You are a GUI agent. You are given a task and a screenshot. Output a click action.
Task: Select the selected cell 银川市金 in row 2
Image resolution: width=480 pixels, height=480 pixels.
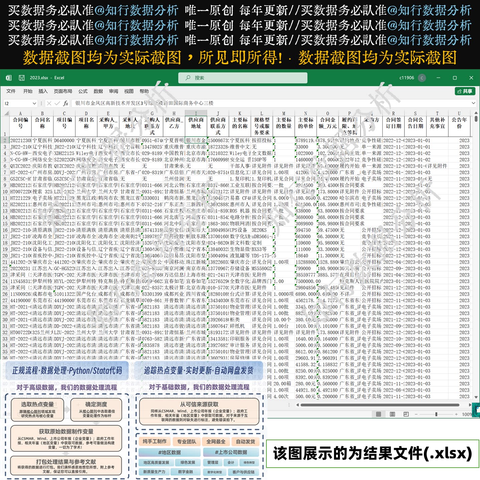[x=196, y=140]
